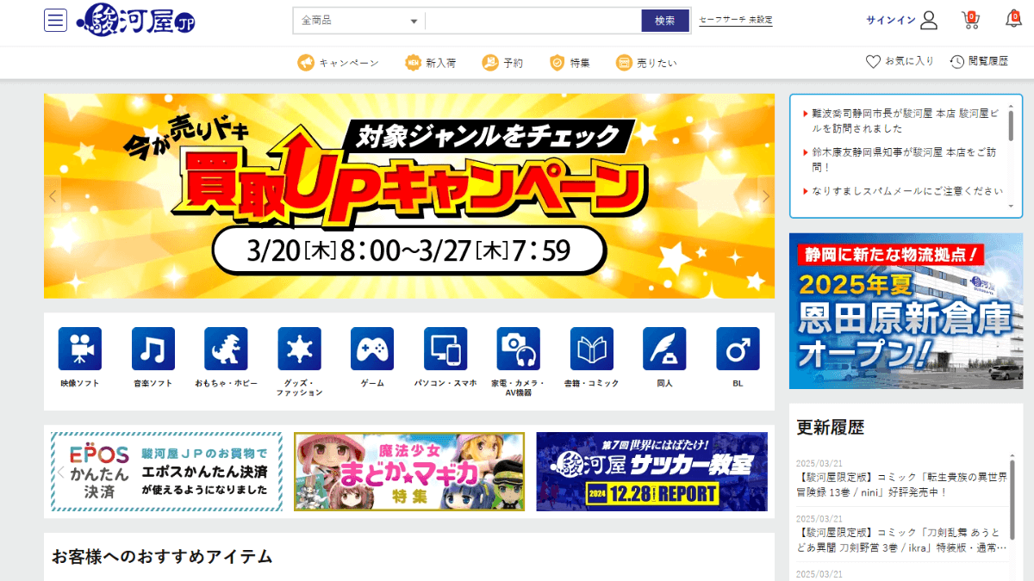Click the Suruga-ya JP logo
The image size is (1034, 581).
coord(135,20)
